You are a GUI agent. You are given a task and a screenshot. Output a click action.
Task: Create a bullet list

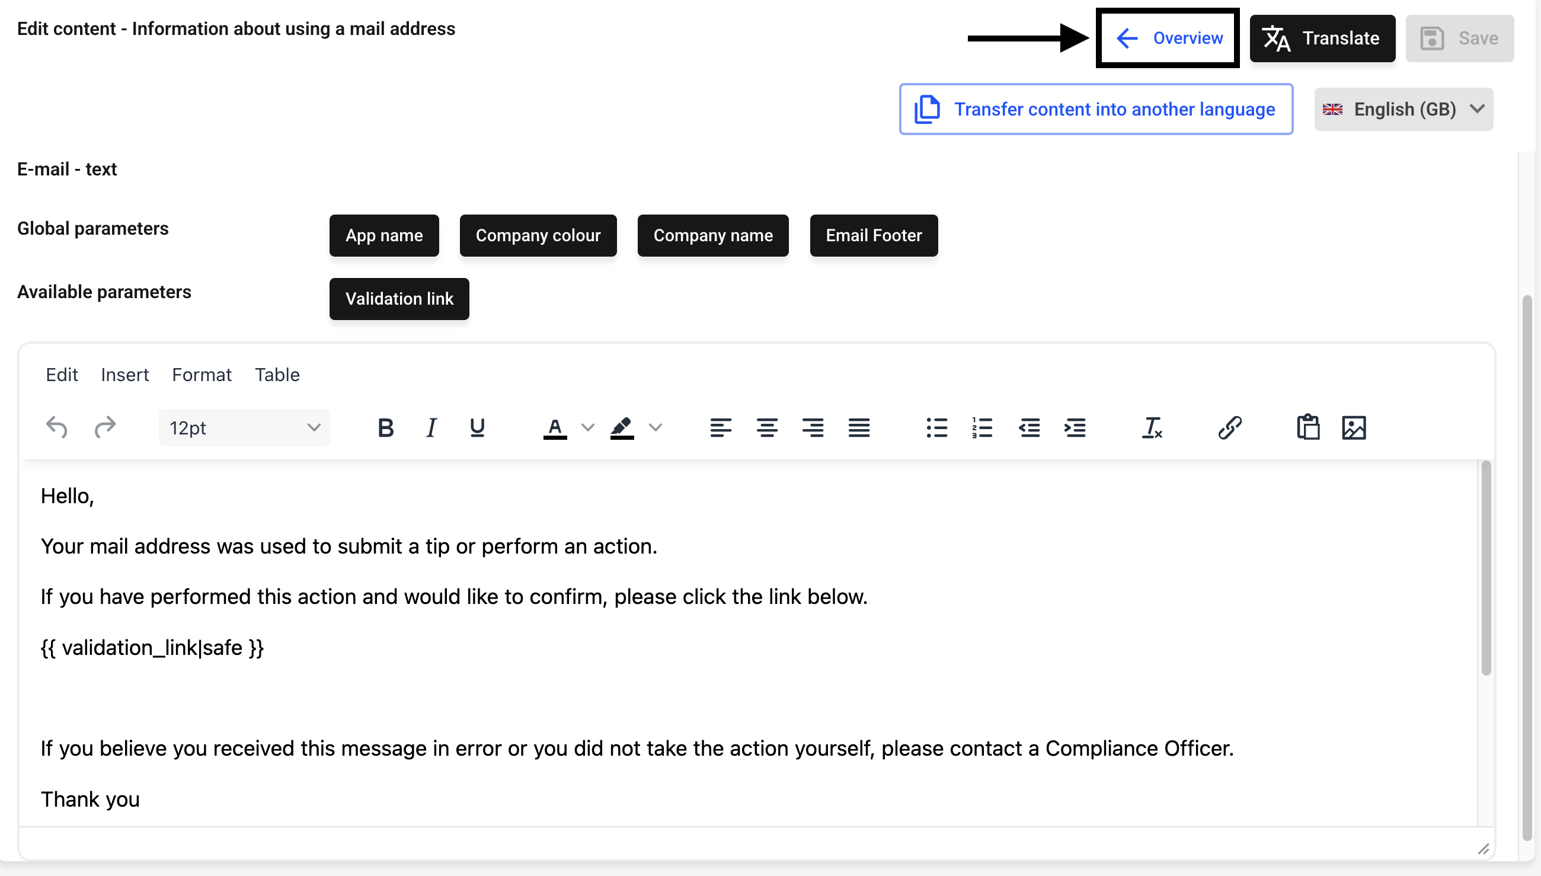tap(936, 428)
